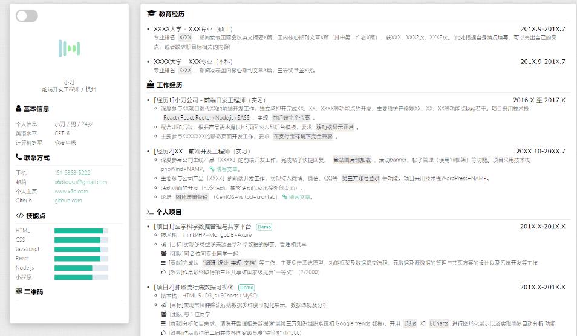Click the 第三方账号登录 highlighted tag
Screen dimensions: 577x336
pyautogui.click(x=360, y=178)
